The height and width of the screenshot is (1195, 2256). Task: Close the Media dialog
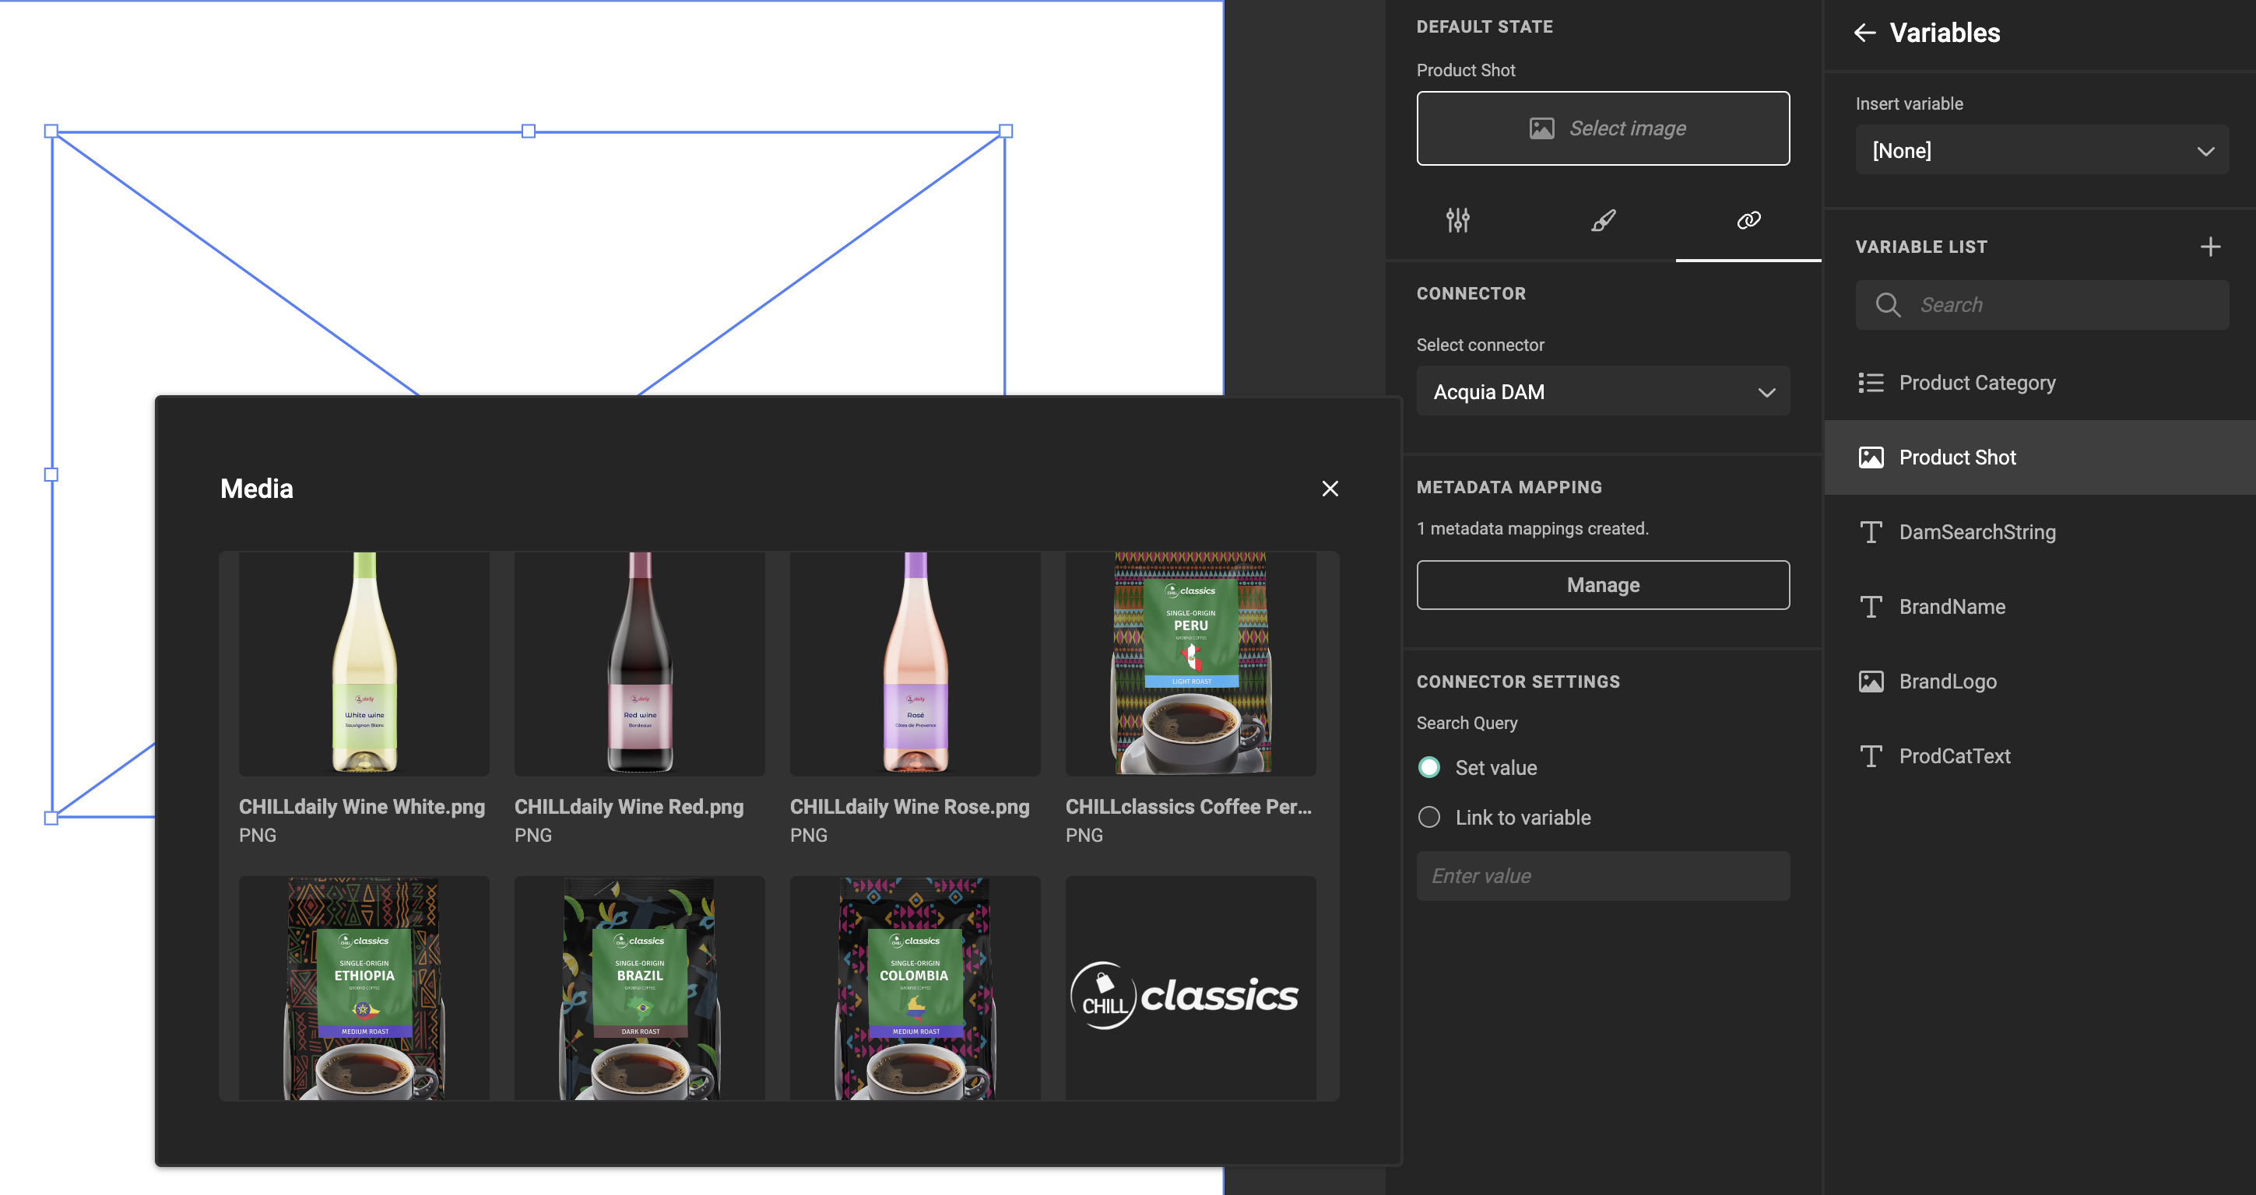1330,489
